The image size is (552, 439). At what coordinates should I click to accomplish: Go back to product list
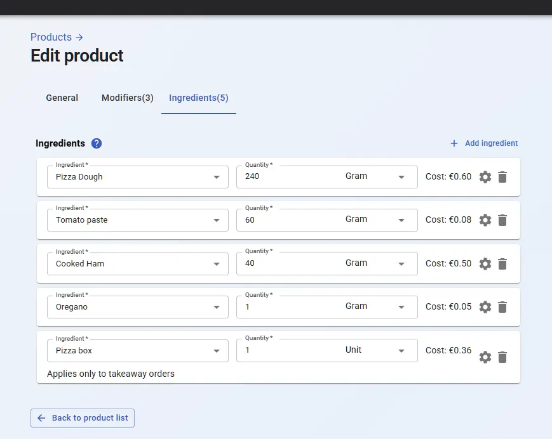click(83, 418)
